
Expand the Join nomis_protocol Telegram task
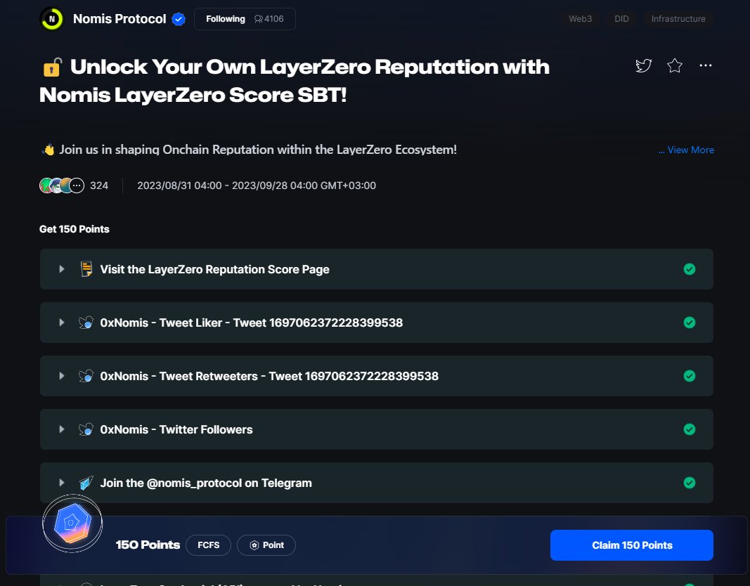(x=62, y=483)
